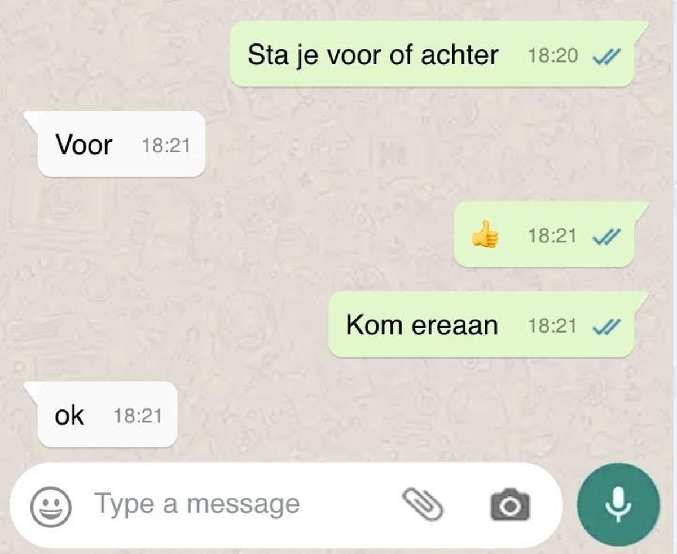Open the emoji picker smiley icon

click(51, 505)
